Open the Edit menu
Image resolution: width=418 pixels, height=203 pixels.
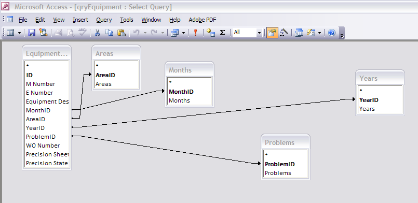pyautogui.click(x=40, y=20)
